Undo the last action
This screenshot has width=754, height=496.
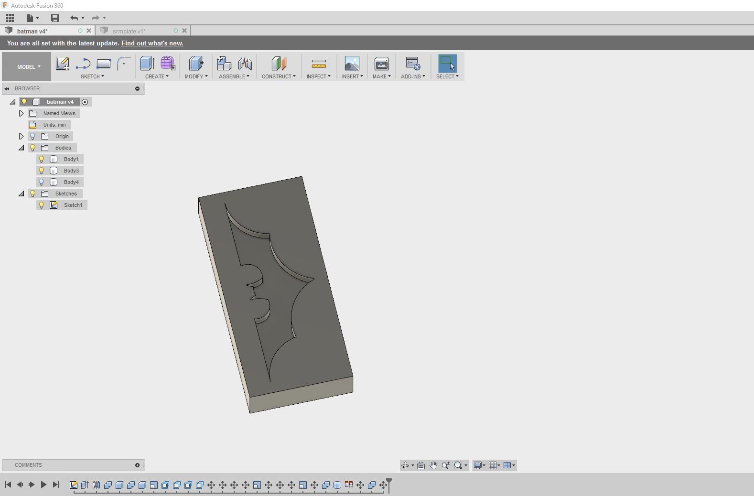coord(74,18)
